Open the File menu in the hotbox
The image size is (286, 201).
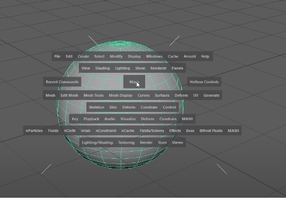pos(57,56)
